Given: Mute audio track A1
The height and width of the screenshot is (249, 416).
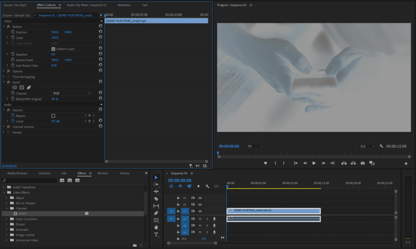Looking at the screenshot, I should pos(200,219).
